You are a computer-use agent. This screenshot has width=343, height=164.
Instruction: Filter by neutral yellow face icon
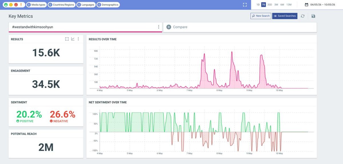[x=11, y=5]
